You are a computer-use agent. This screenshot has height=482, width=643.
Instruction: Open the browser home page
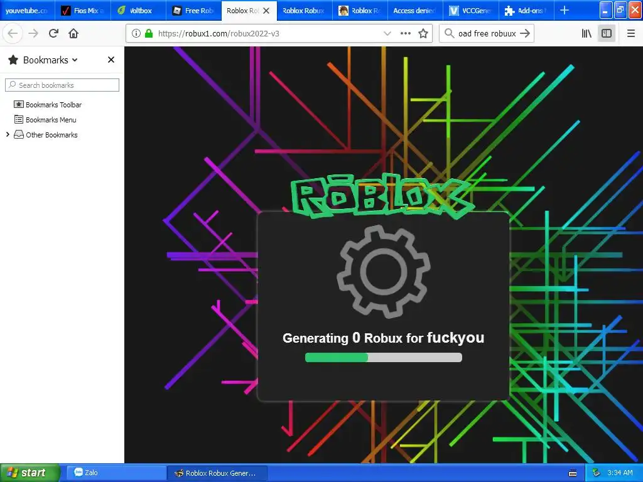(73, 33)
